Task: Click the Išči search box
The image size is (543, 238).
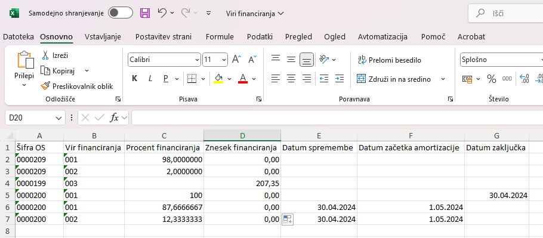Action: click(x=505, y=14)
